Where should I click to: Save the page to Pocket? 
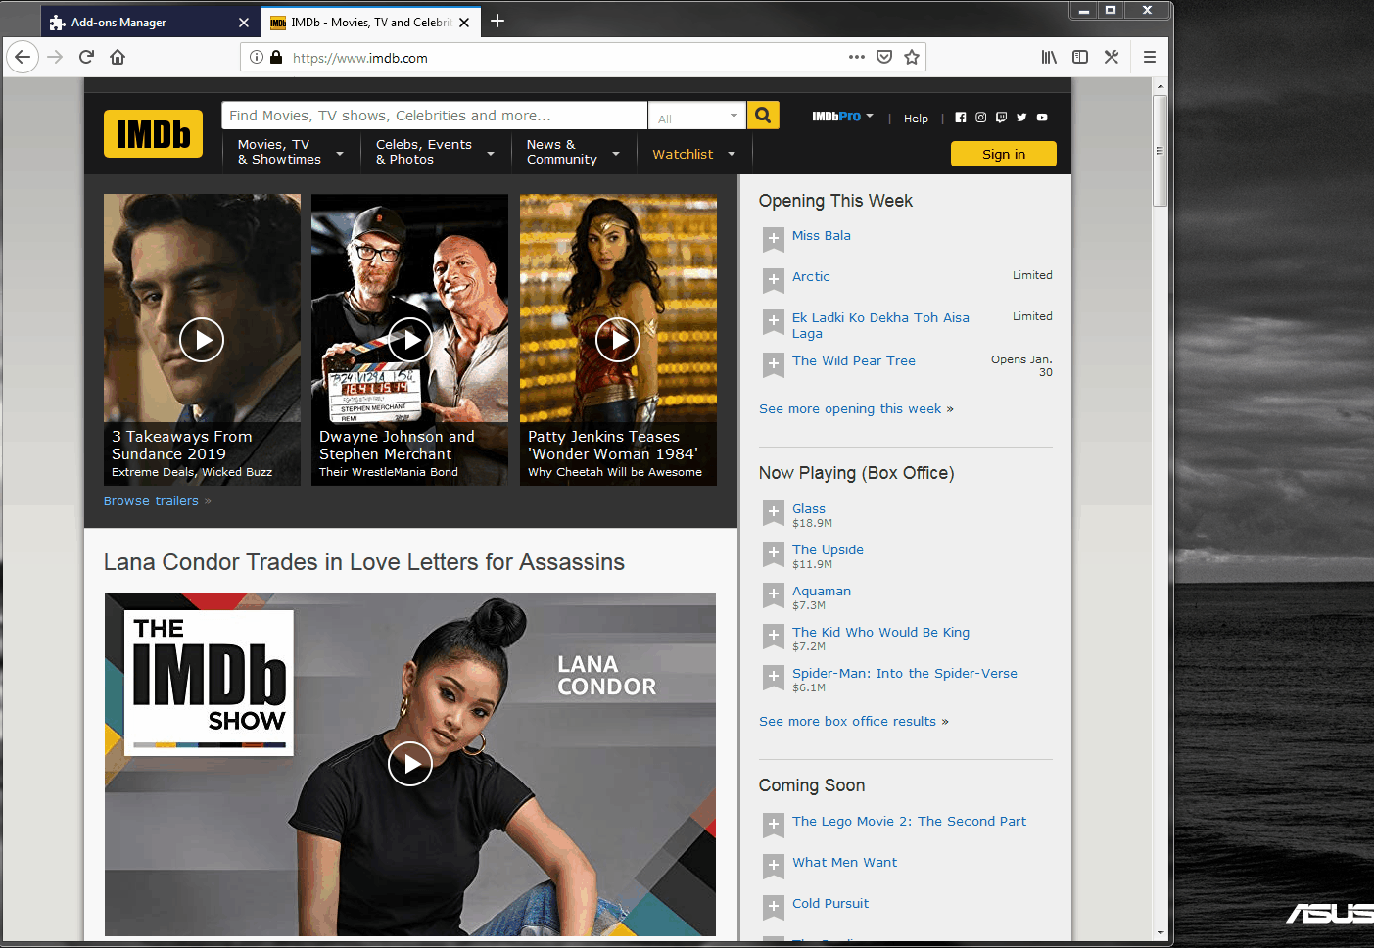[x=884, y=57]
